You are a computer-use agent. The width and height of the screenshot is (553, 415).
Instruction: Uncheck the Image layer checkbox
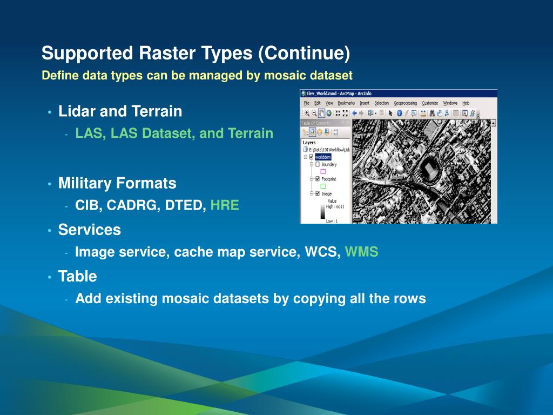(318, 193)
